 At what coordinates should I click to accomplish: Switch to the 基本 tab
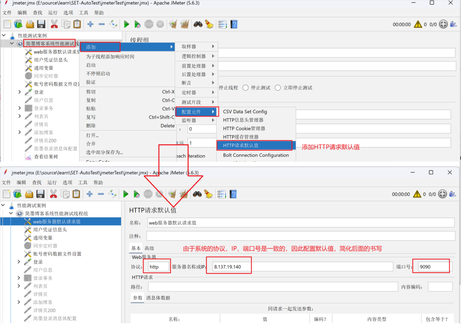click(136, 248)
